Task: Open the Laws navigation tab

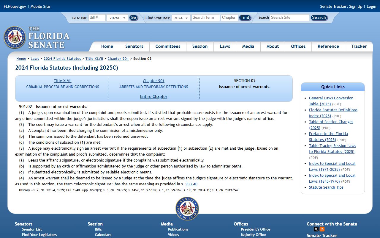Action: [225, 46]
